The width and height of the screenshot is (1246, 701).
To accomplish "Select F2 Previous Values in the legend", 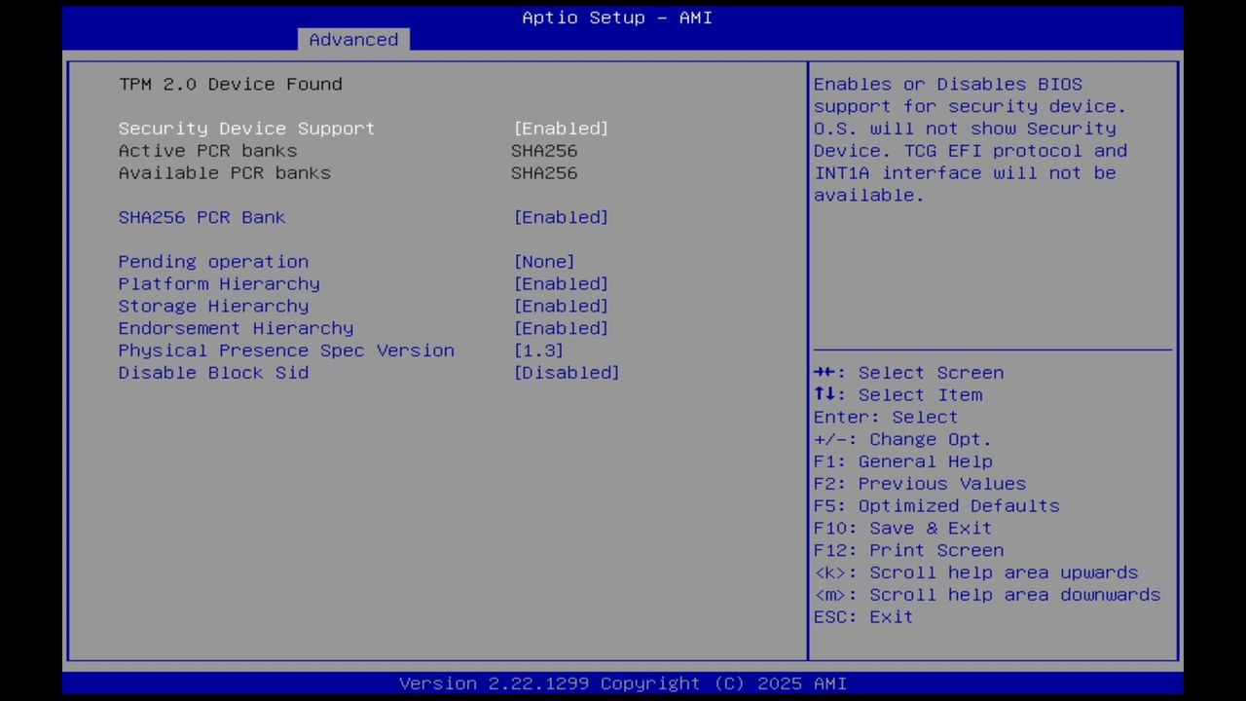I will pyautogui.click(x=920, y=483).
